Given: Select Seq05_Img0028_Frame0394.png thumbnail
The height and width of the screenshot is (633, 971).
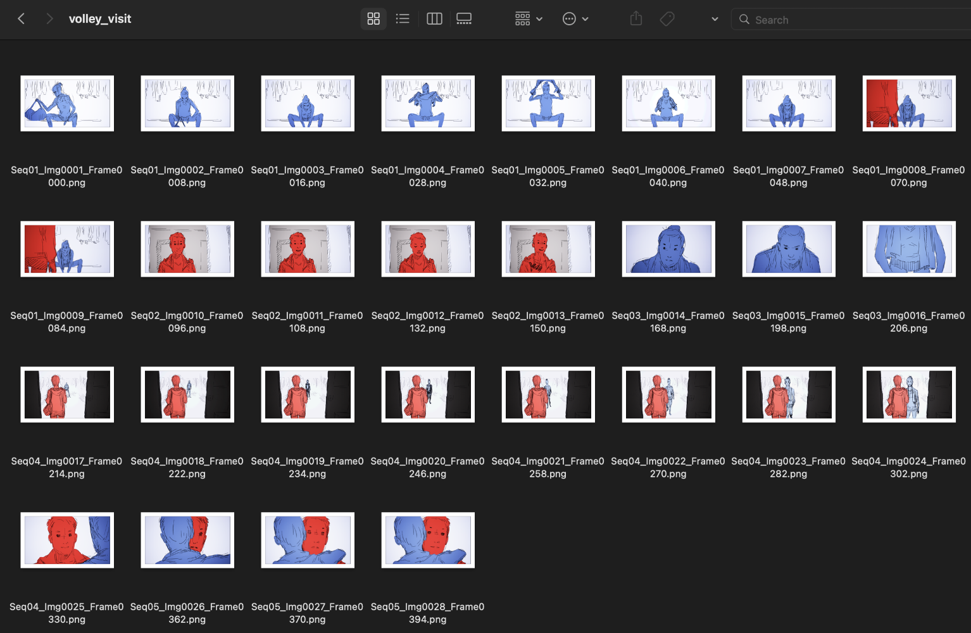Looking at the screenshot, I should pos(428,540).
